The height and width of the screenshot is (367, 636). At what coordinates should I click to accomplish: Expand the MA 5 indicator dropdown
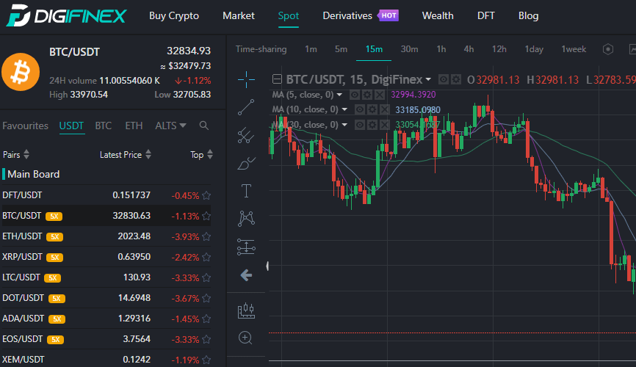pyautogui.click(x=339, y=95)
